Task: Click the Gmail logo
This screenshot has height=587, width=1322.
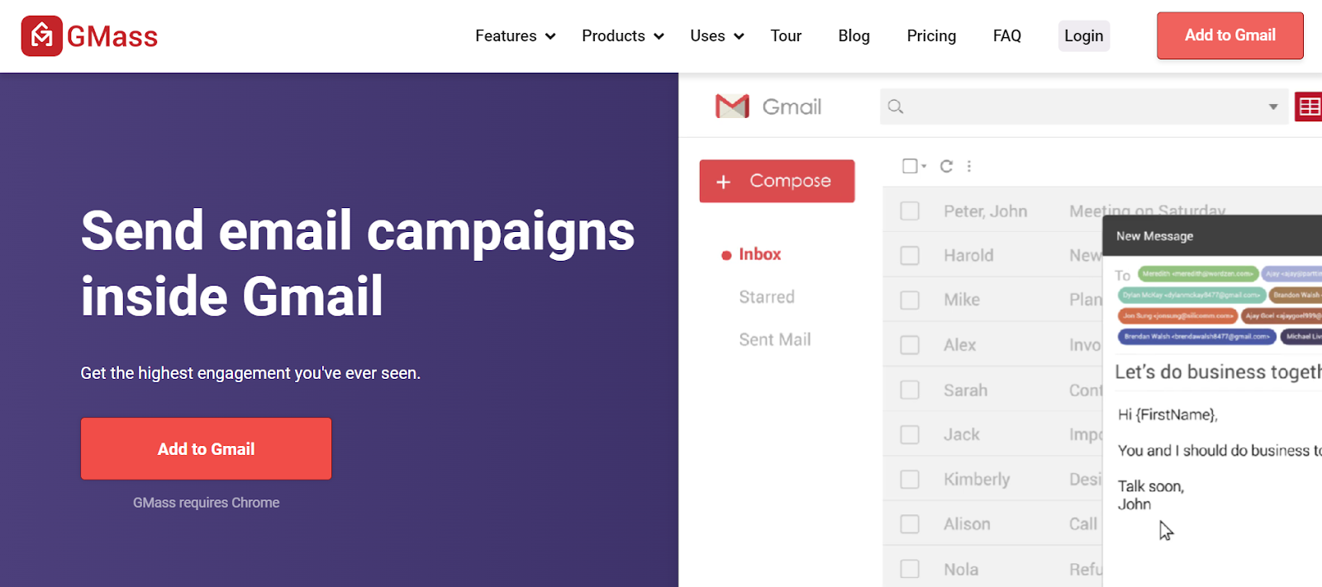Action: [x=732, y=106]
